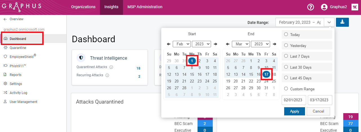Click the Recurring Attacks info icon

click(x=107, y=75)
